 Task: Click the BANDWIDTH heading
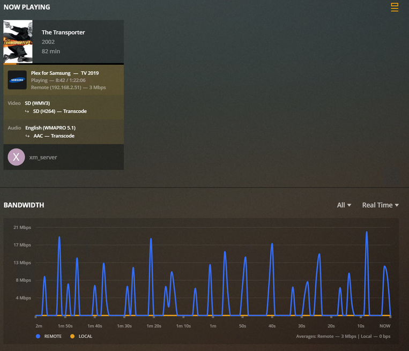coord(24,205)
